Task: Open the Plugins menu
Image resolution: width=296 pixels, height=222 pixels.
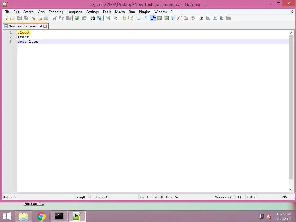Action: (145, 12)
